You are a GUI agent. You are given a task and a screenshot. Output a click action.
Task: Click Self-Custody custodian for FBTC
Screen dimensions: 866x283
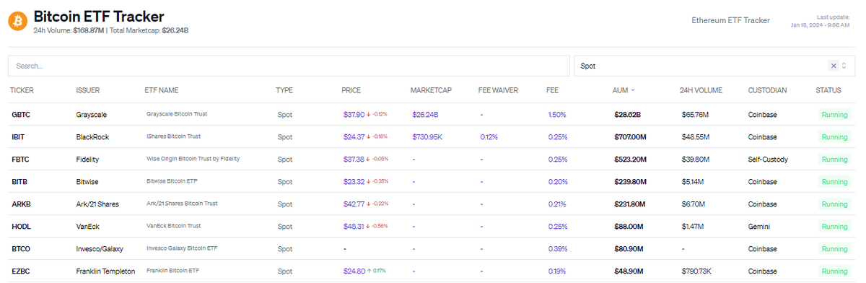769,160
